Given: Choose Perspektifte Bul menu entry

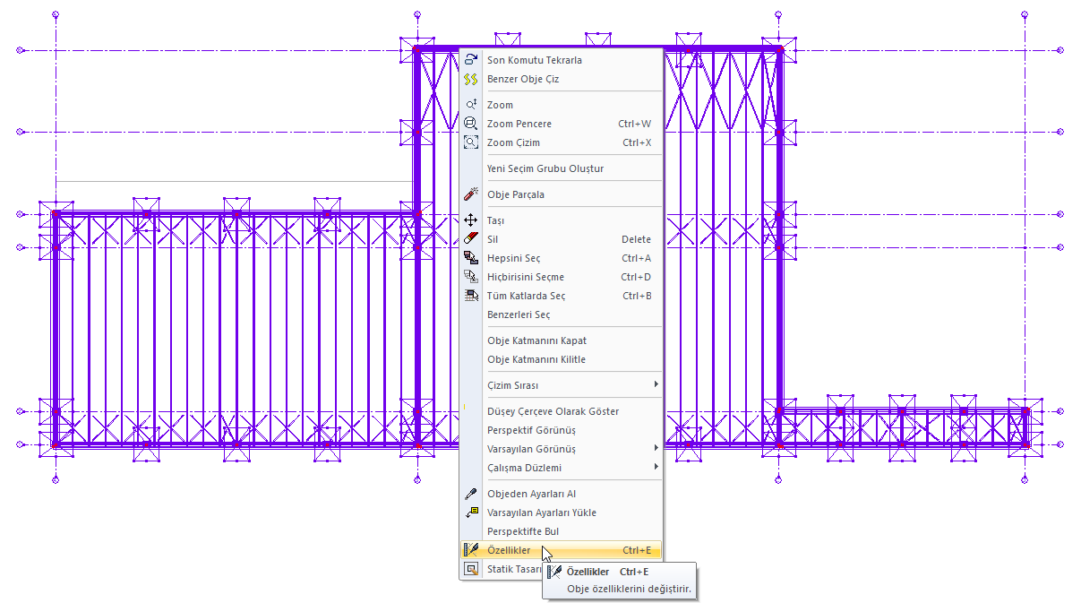Looking at the screenshot, I should (x=522, y=531).
